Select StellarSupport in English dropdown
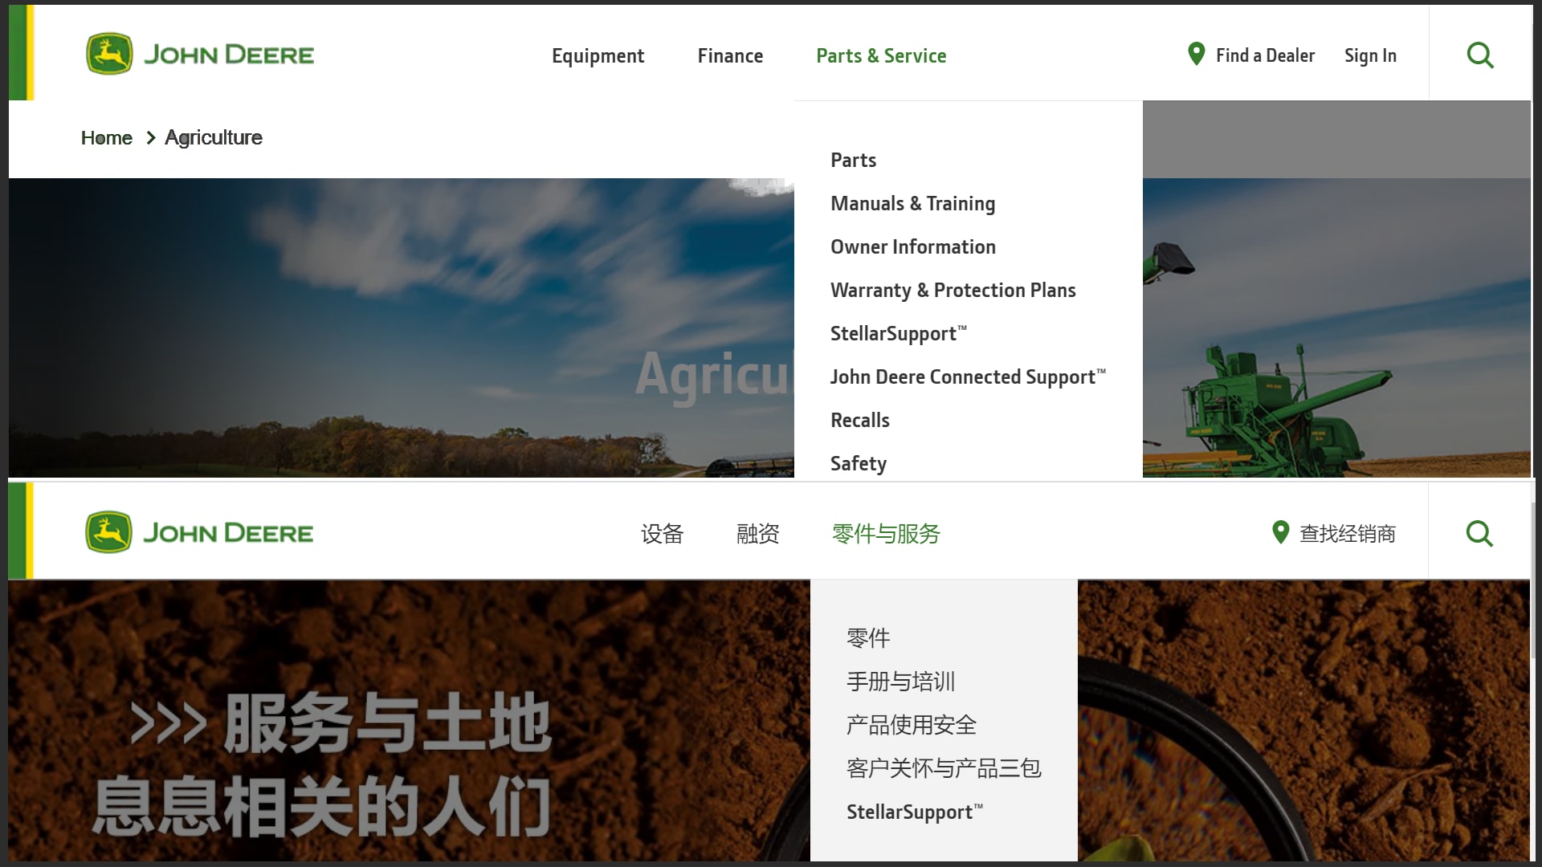This screenshot has height=867, width=1542. 898,333
